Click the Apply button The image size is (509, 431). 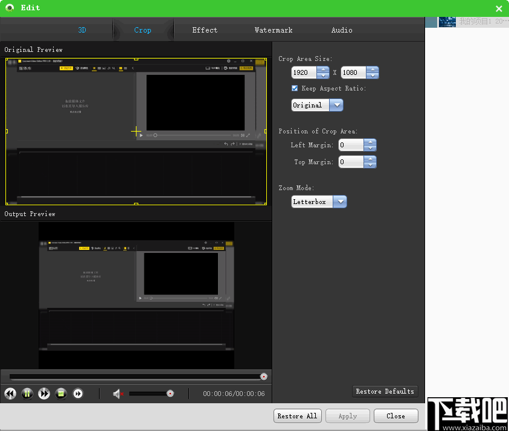[348, 416]
